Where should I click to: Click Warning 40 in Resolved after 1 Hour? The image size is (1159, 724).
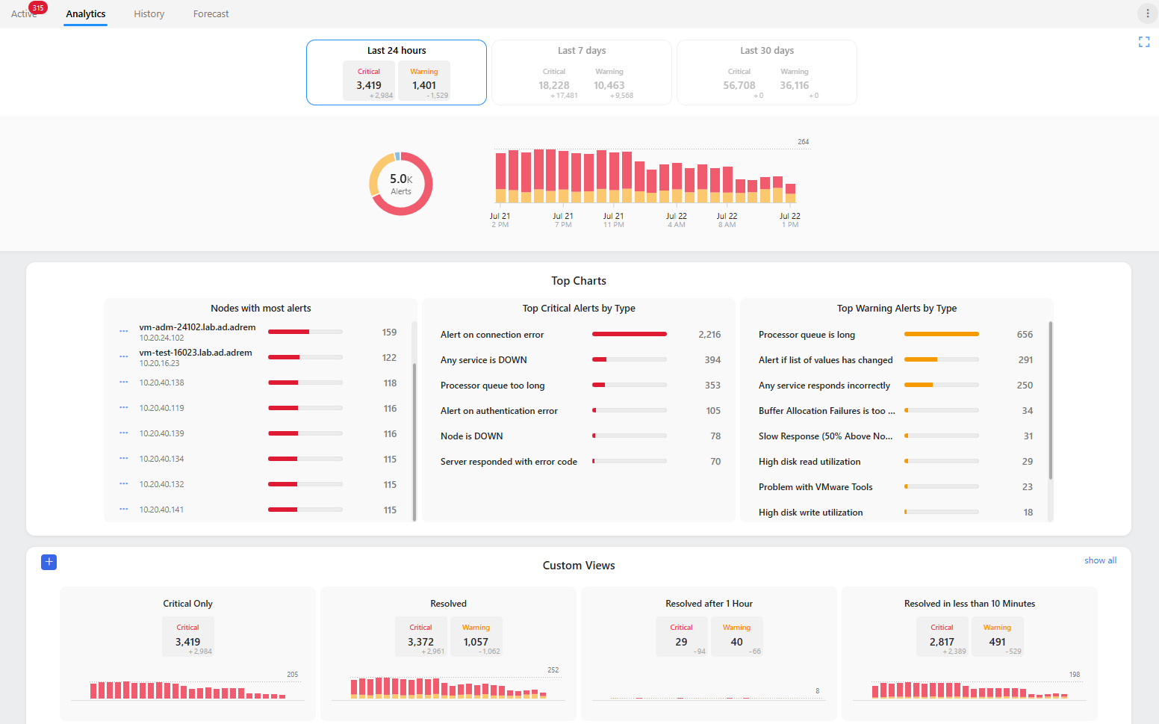point(736,637)
